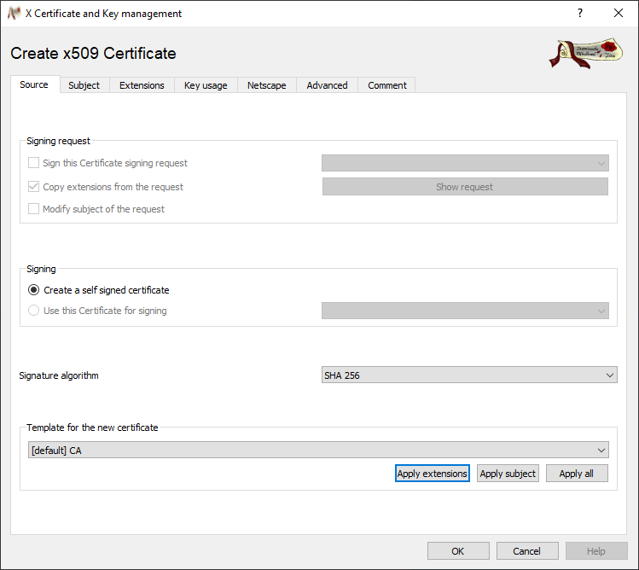Open the signing request selection dropdown
Image resolution: width=639 pixels, height=570 pixels.
click(465, 163)
